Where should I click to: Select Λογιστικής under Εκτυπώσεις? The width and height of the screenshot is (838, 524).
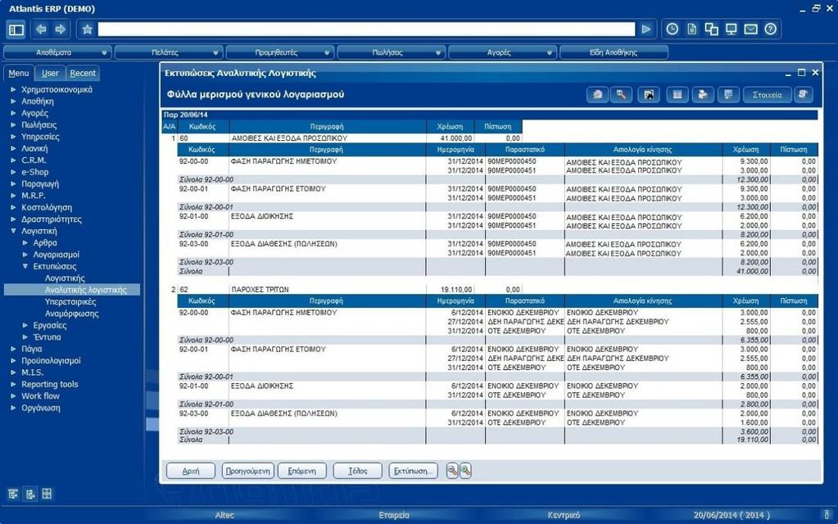65,278
